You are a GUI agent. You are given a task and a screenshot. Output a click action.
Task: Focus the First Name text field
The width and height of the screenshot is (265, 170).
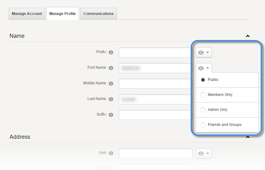pyautogui.click(x=156, y=68)
